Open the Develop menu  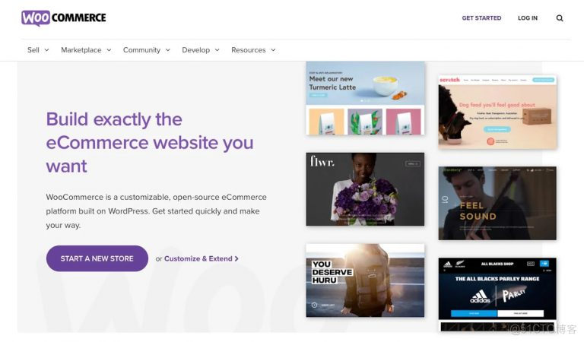pyautogui.click(x=201, y=50)
